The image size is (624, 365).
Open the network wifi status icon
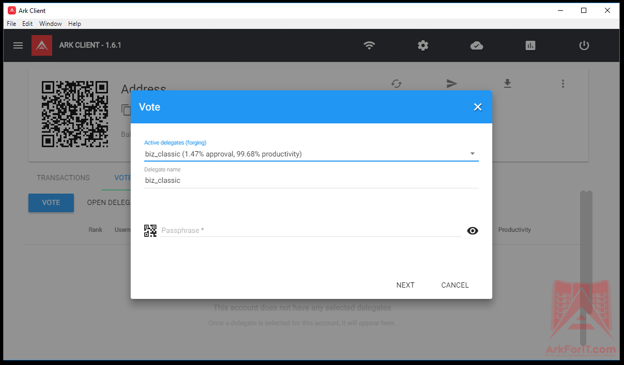(x=369, y=45)
